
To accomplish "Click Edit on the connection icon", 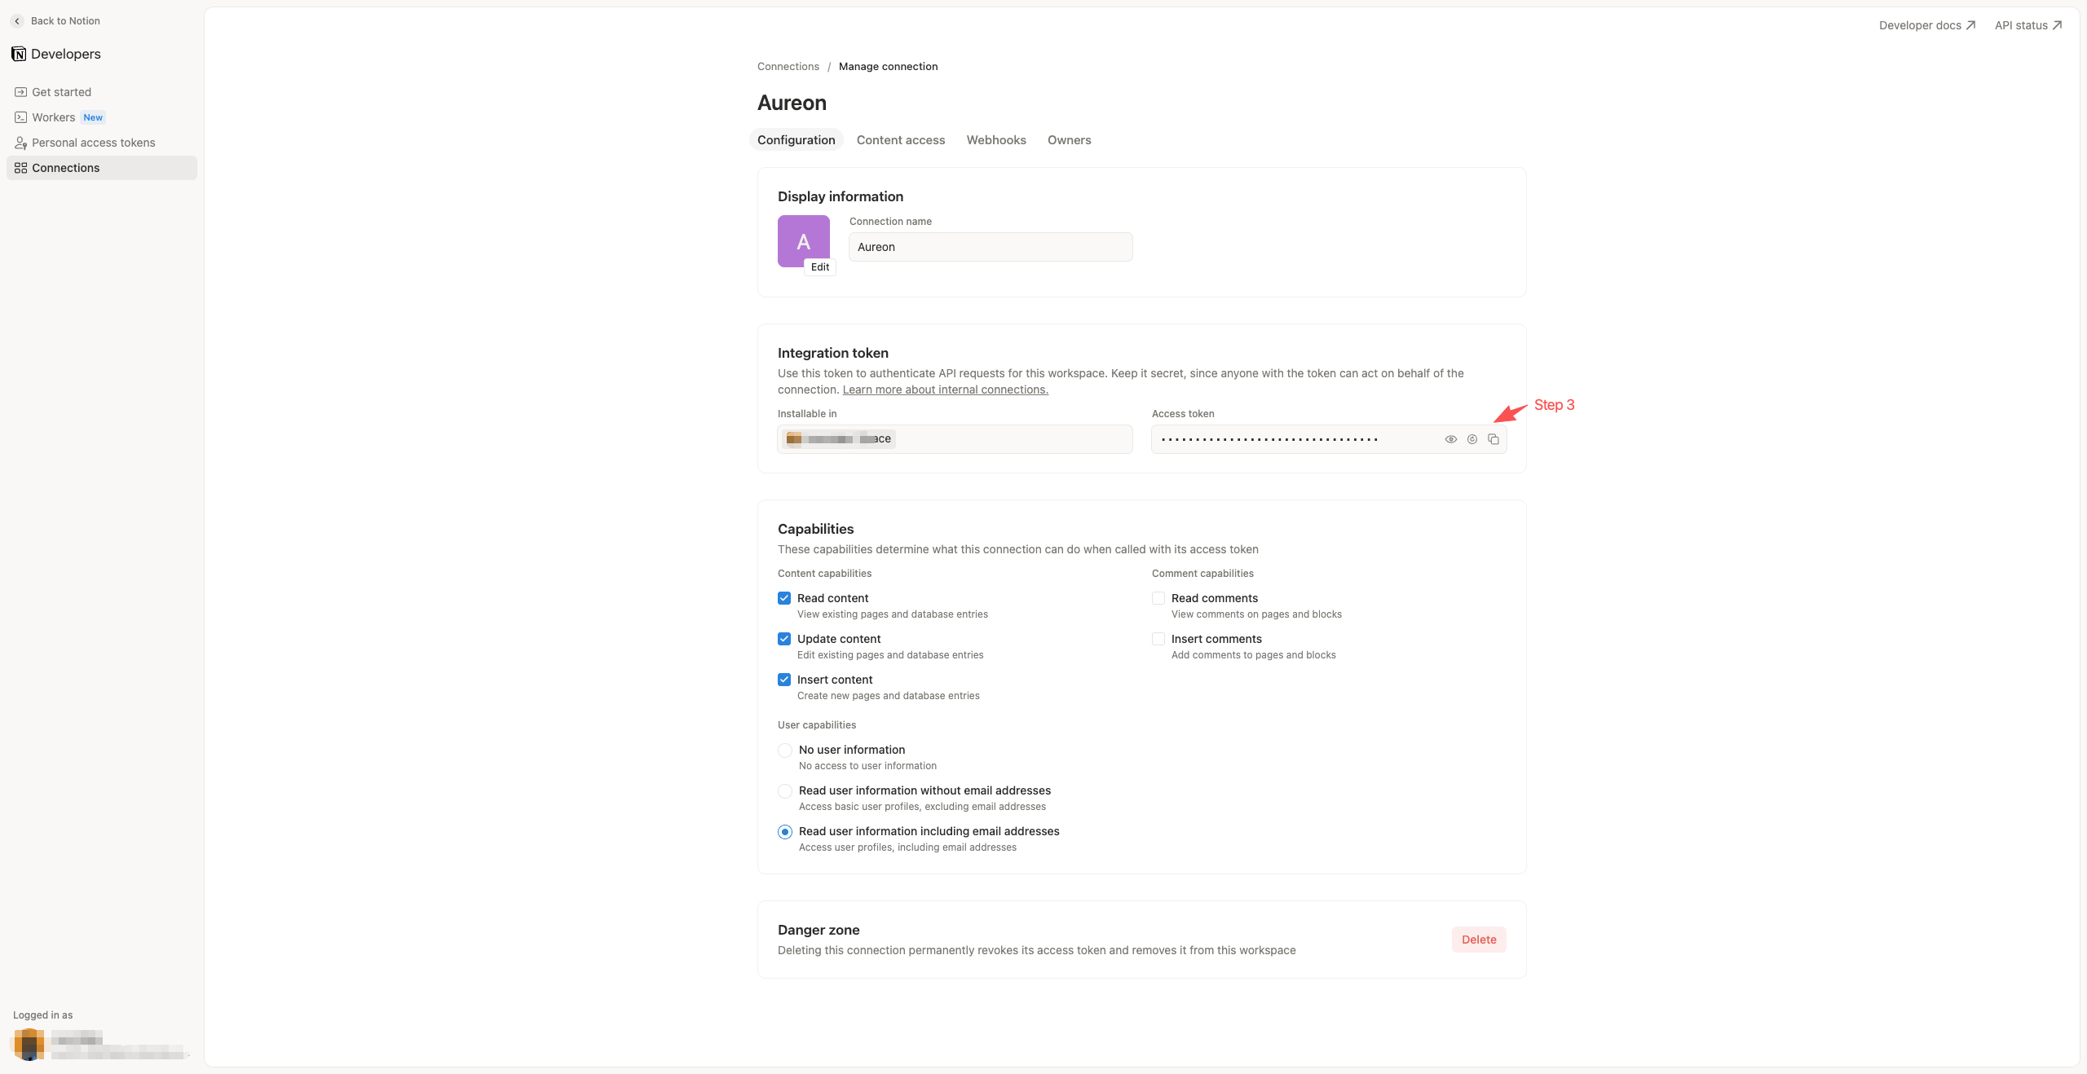I will (819, 267).
